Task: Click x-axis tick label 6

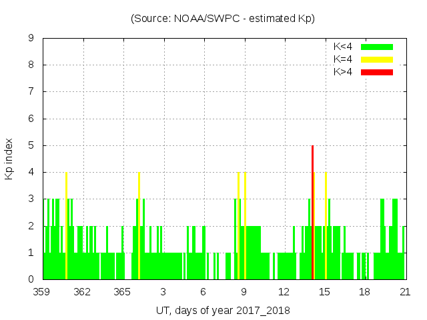Action: [x=203, y=292]
